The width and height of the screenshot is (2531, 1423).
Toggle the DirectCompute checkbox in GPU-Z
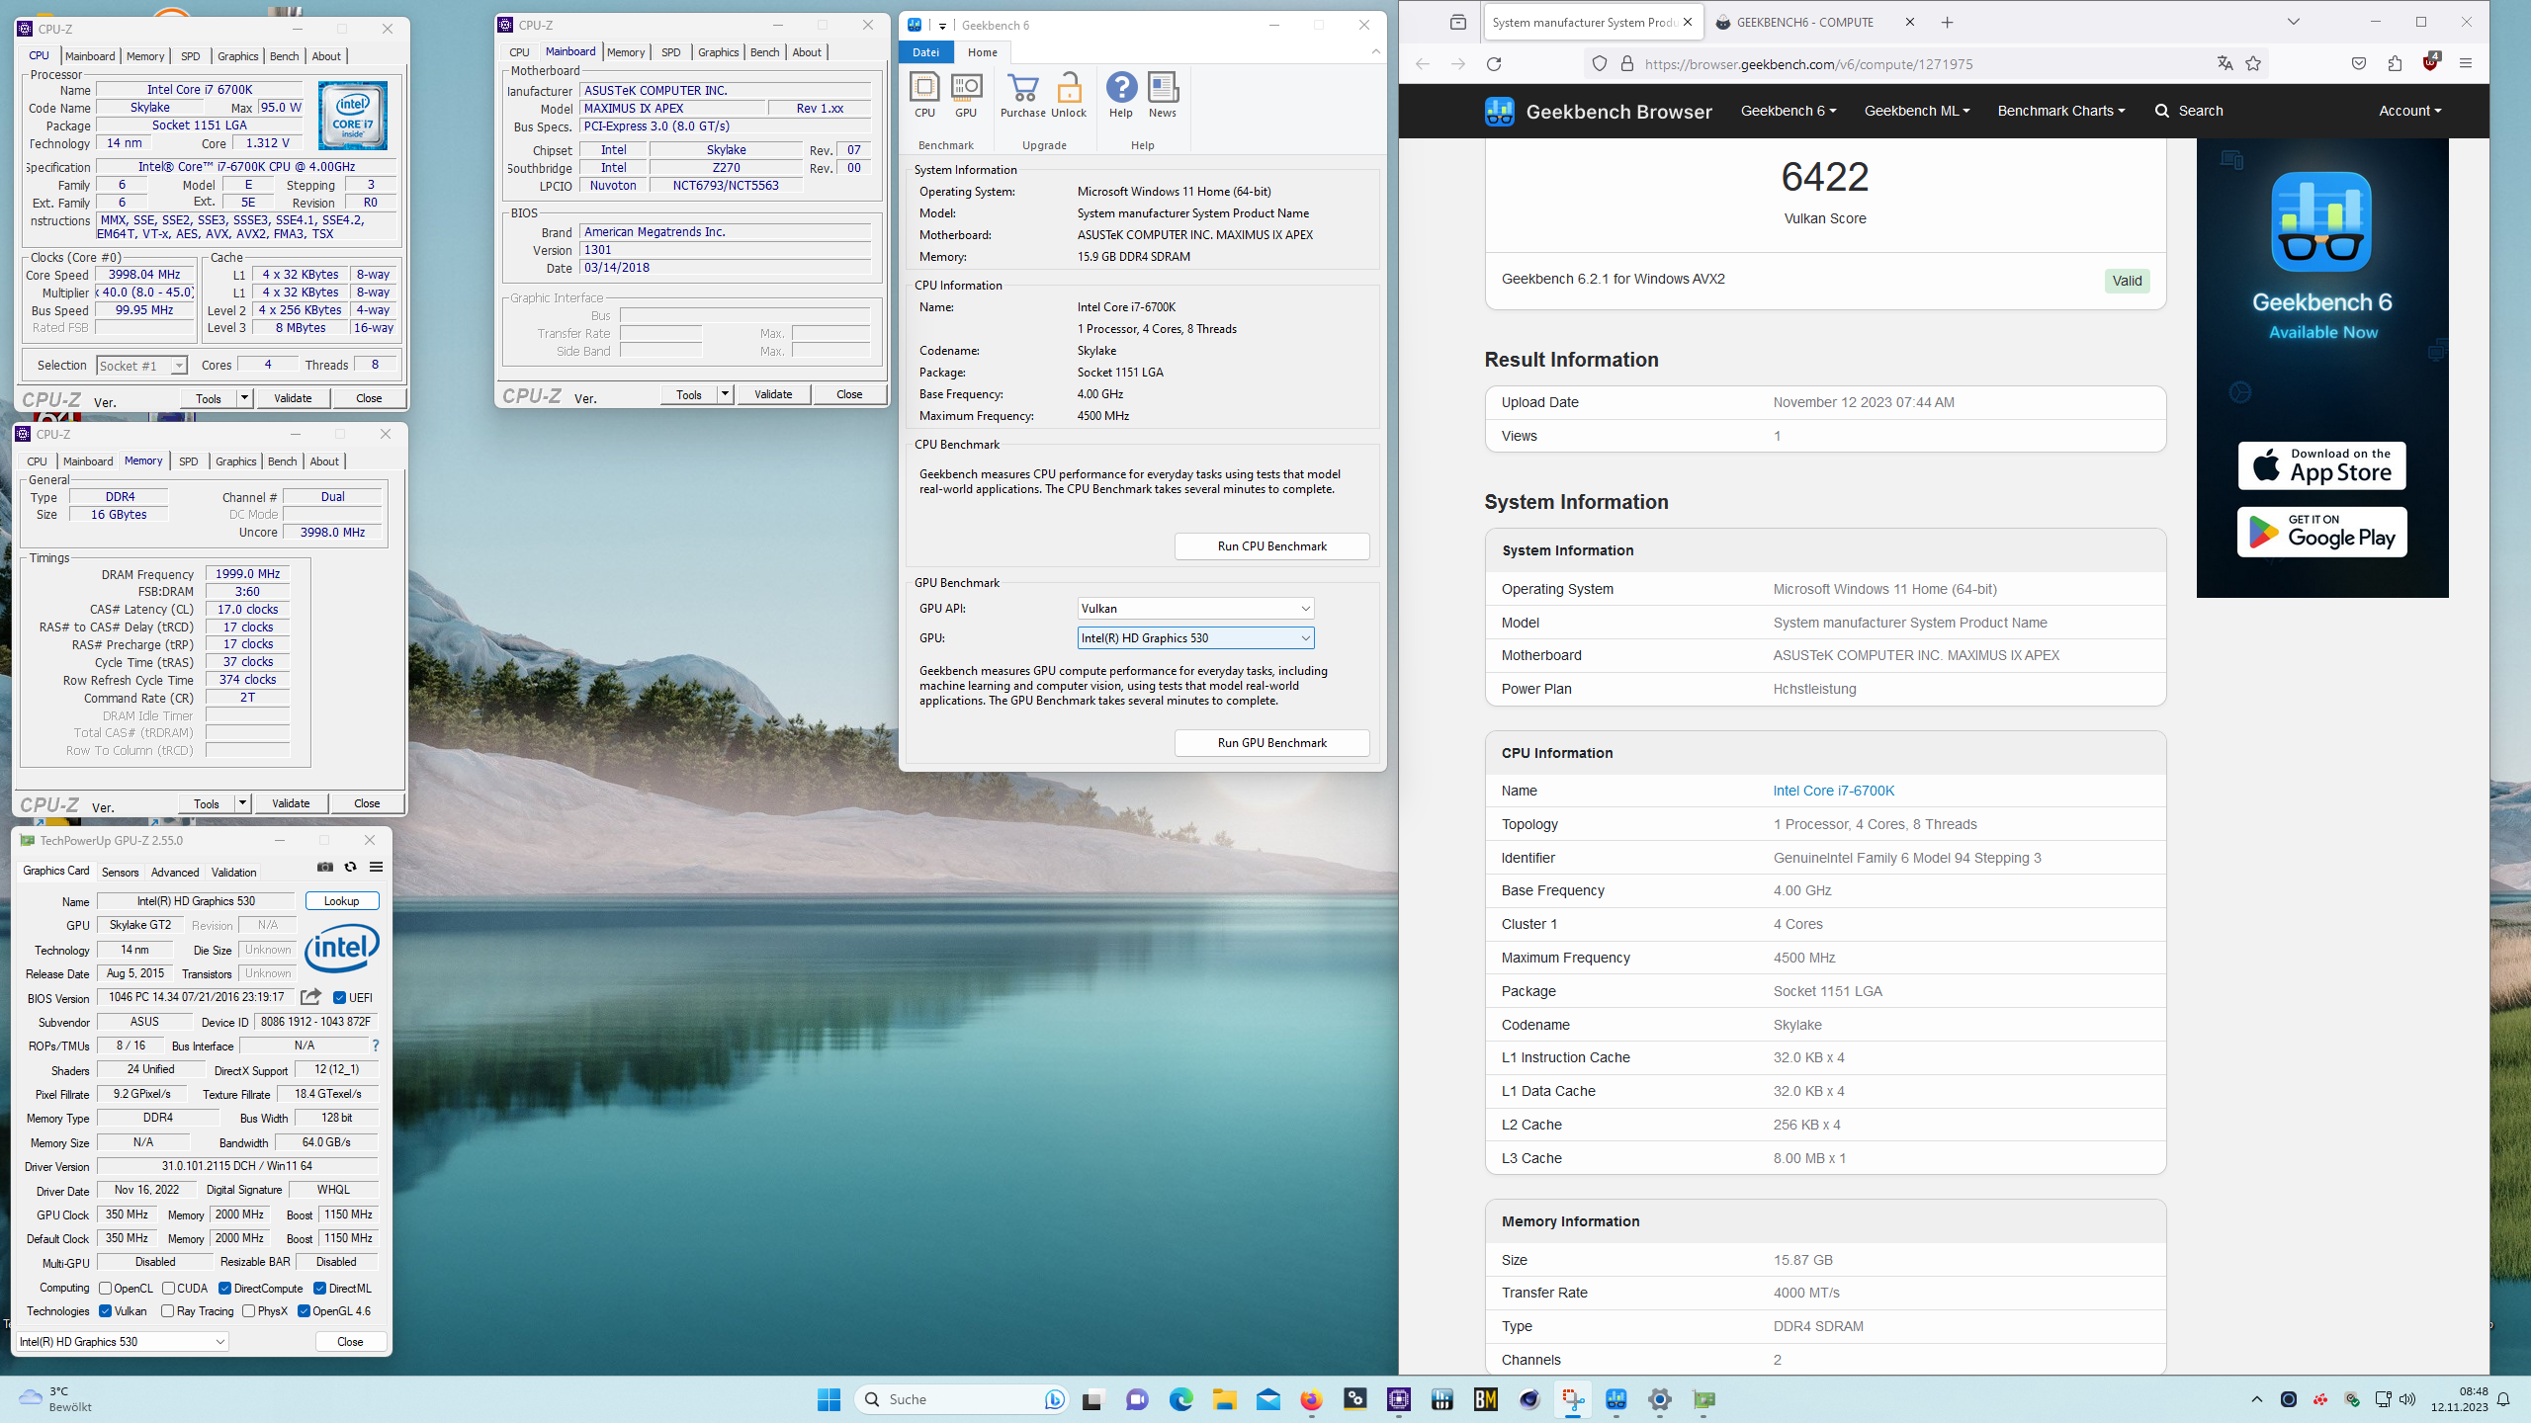coord(224,1289)
